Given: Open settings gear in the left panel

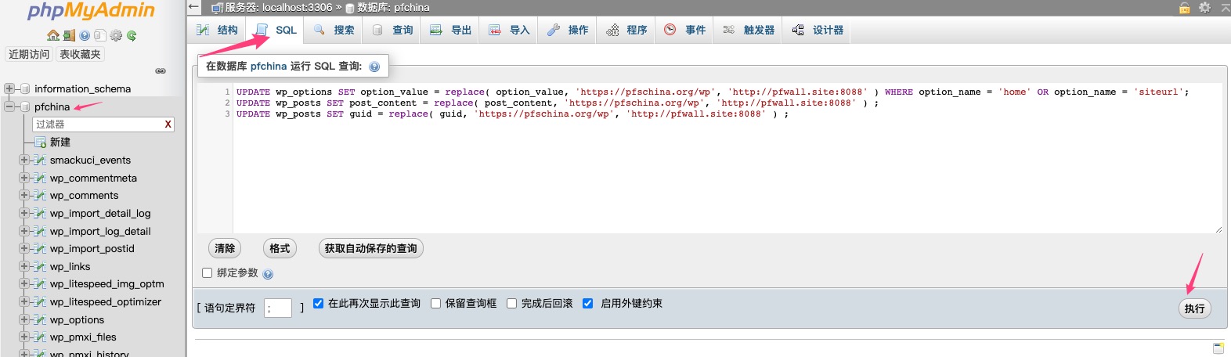Looking at the screenshot, I should pos(116,35).
